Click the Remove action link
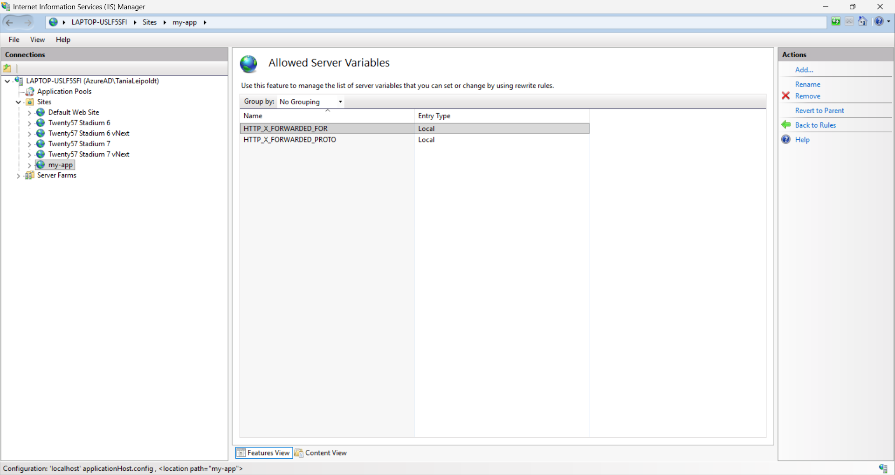The image size is (895, 475). (807, 96)
